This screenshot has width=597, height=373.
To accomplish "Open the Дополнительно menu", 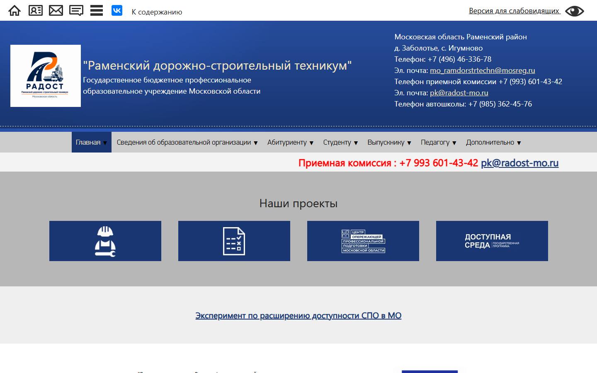I will tap(490, 142).
